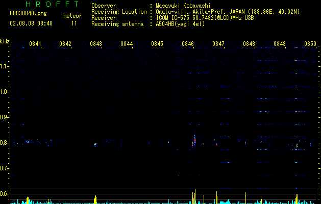Viewport: 321px width, 204px height.
Task: Click the meteor count 11
Action: [74, 23]
